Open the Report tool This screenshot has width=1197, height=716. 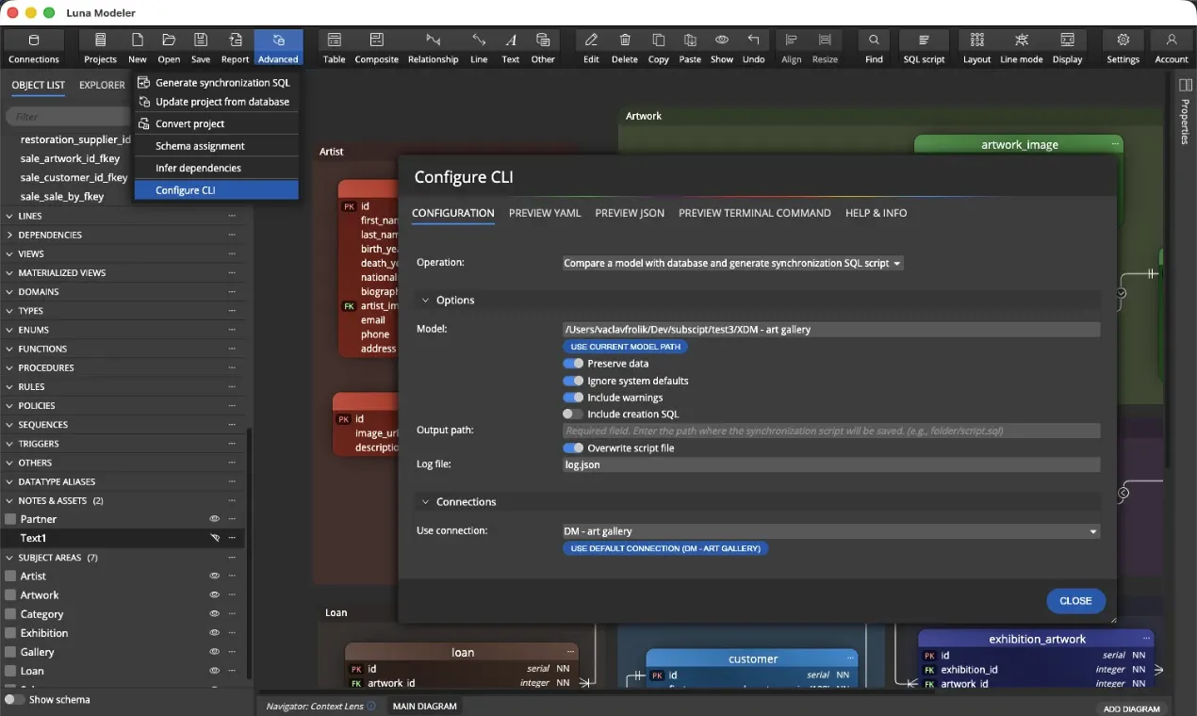coord(235,48)
